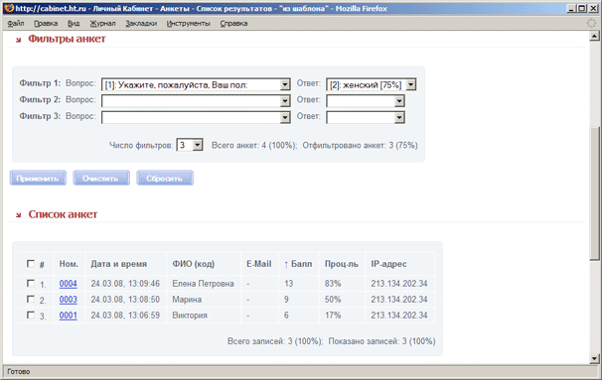Open the Вид menu
The image size is (602, 380).
74,24
